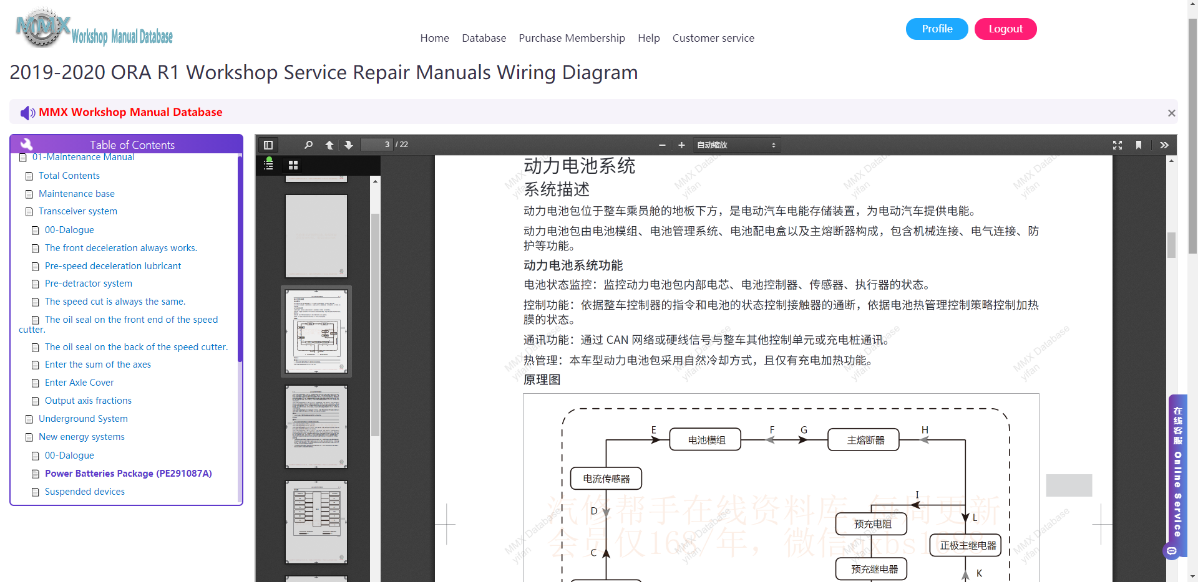The image size is (1198, 582).
Task: Zoom out with the minus button
Action: [x=662, y=145]
